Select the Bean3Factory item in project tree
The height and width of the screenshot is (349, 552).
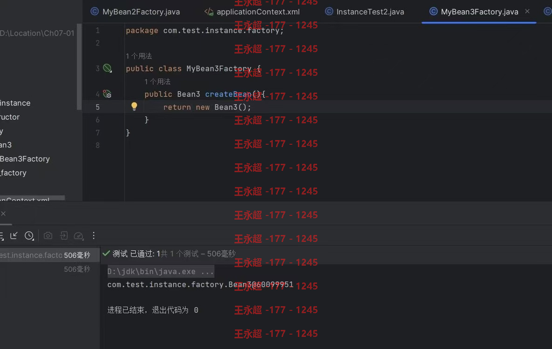(x=25, y=159)
